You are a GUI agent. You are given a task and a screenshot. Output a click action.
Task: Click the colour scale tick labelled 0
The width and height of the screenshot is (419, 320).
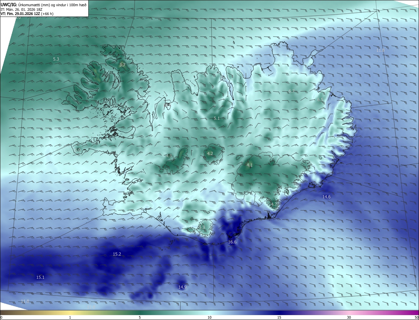point(1,317)
